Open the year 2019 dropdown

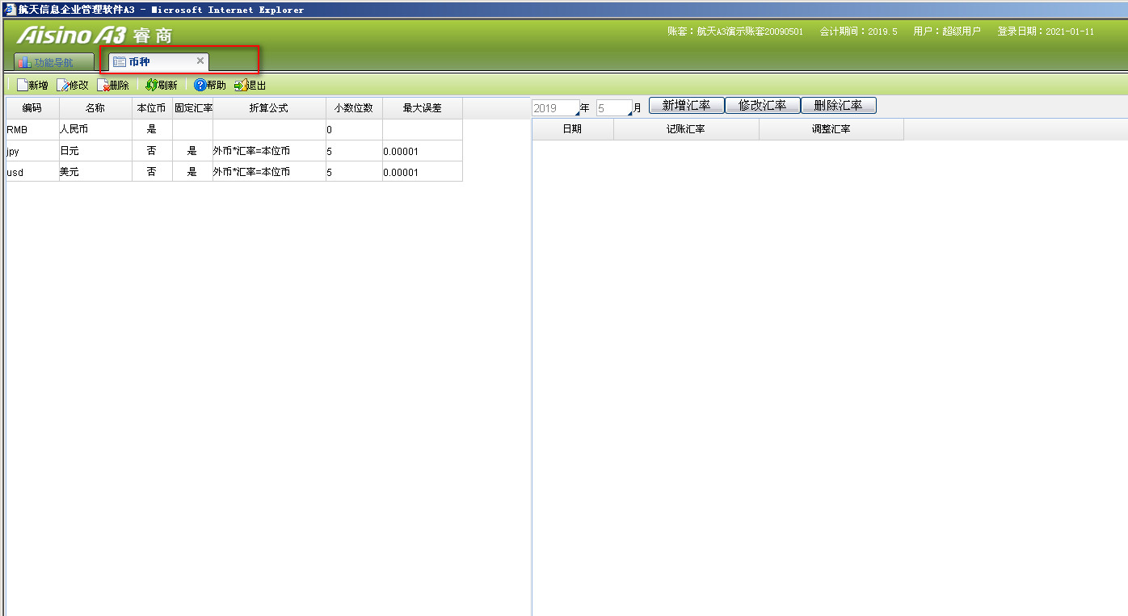[577, 111]
